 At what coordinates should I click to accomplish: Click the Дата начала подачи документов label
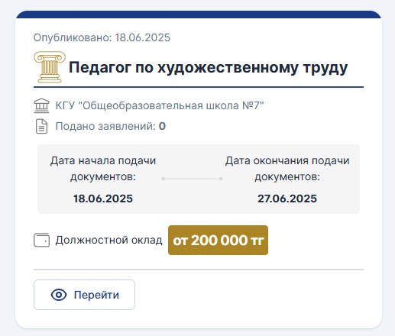tap(103, 169)
